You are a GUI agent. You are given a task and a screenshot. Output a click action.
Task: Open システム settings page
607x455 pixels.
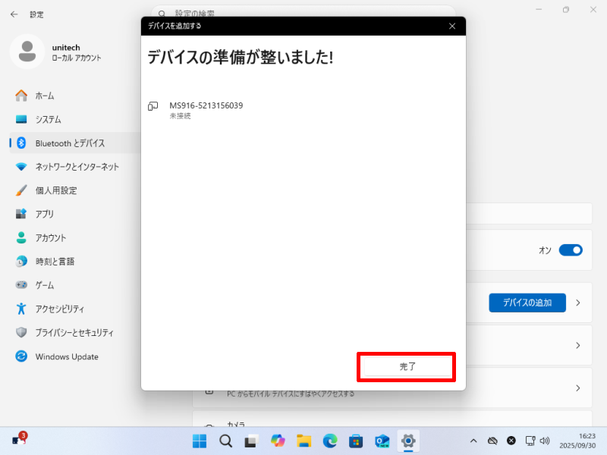(48, 119)
